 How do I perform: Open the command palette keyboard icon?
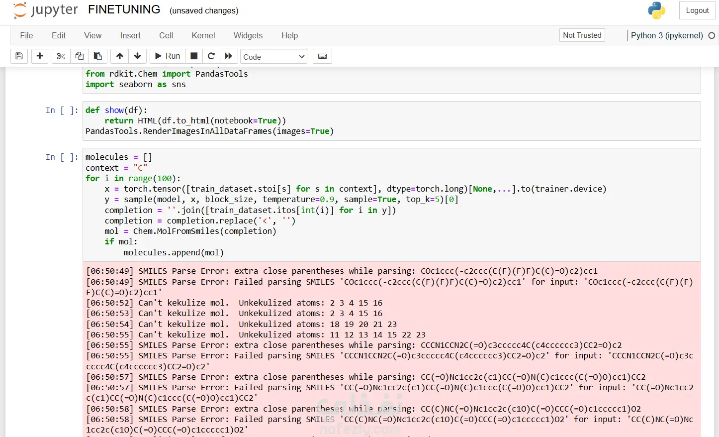(322, 56)
